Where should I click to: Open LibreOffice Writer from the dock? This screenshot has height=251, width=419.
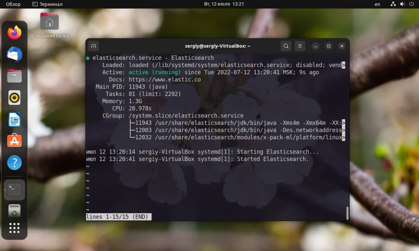click(14, 119)
